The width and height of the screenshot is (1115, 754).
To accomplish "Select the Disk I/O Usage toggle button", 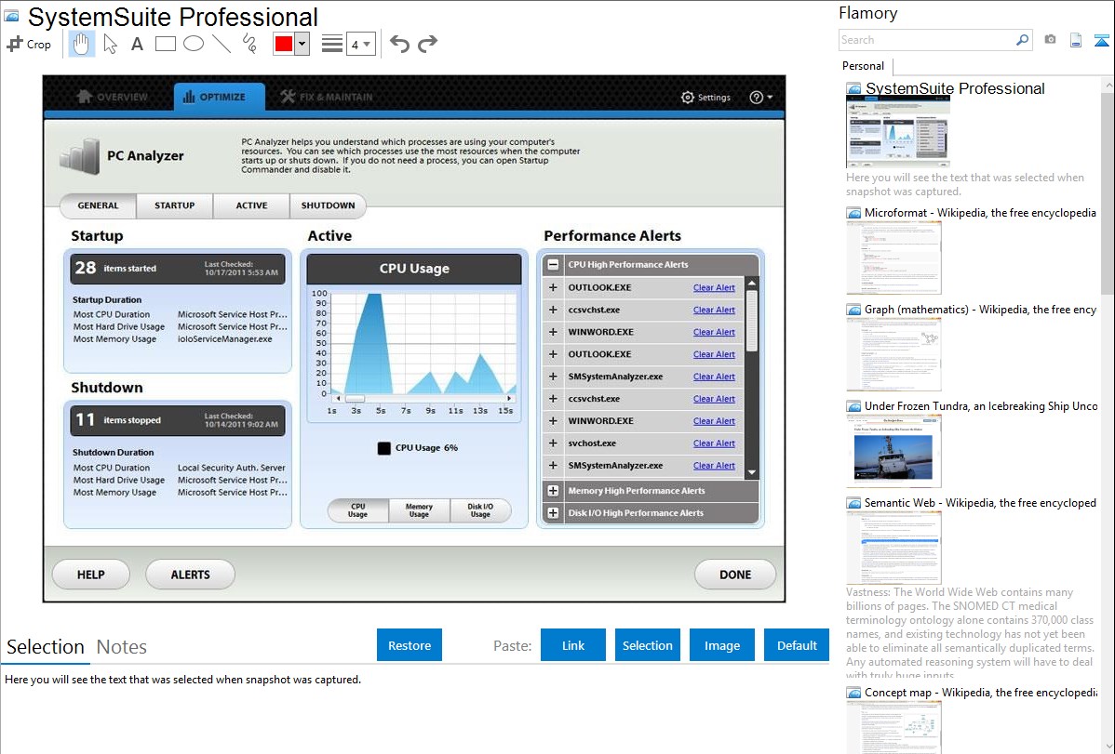I will 480,510.
